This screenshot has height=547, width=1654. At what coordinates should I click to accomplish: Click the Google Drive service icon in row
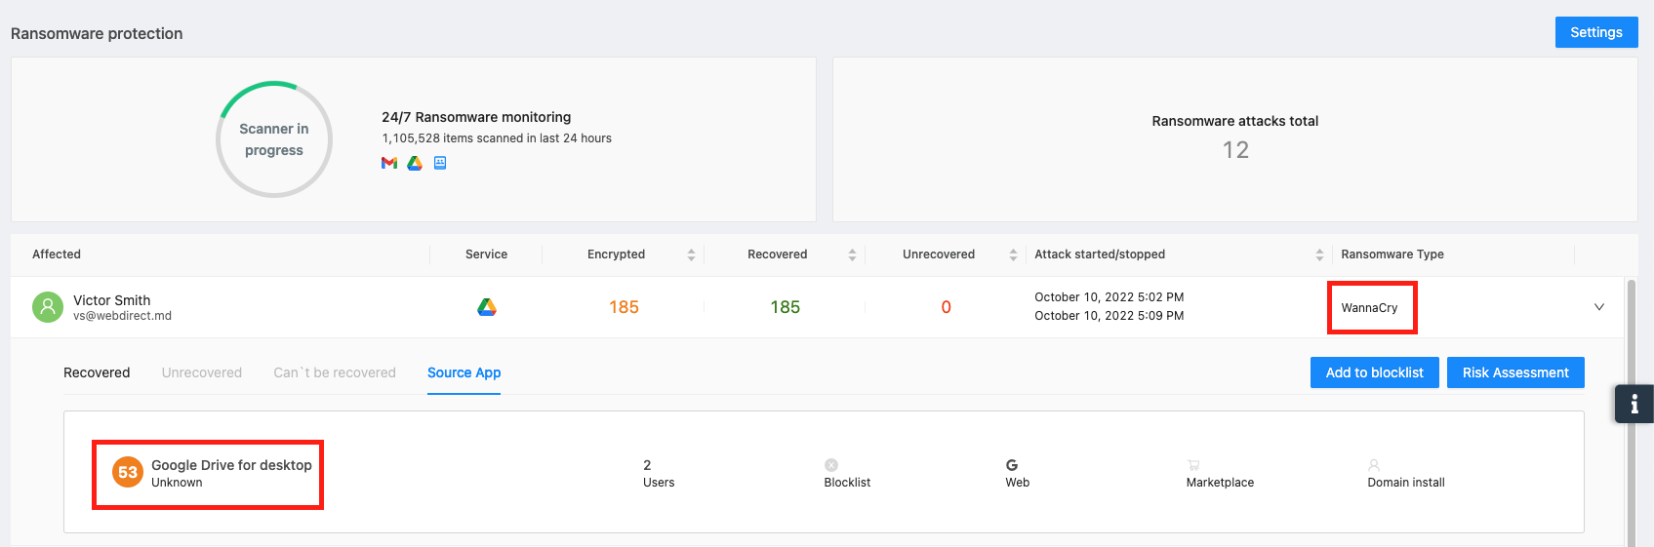tap(487, 307)
